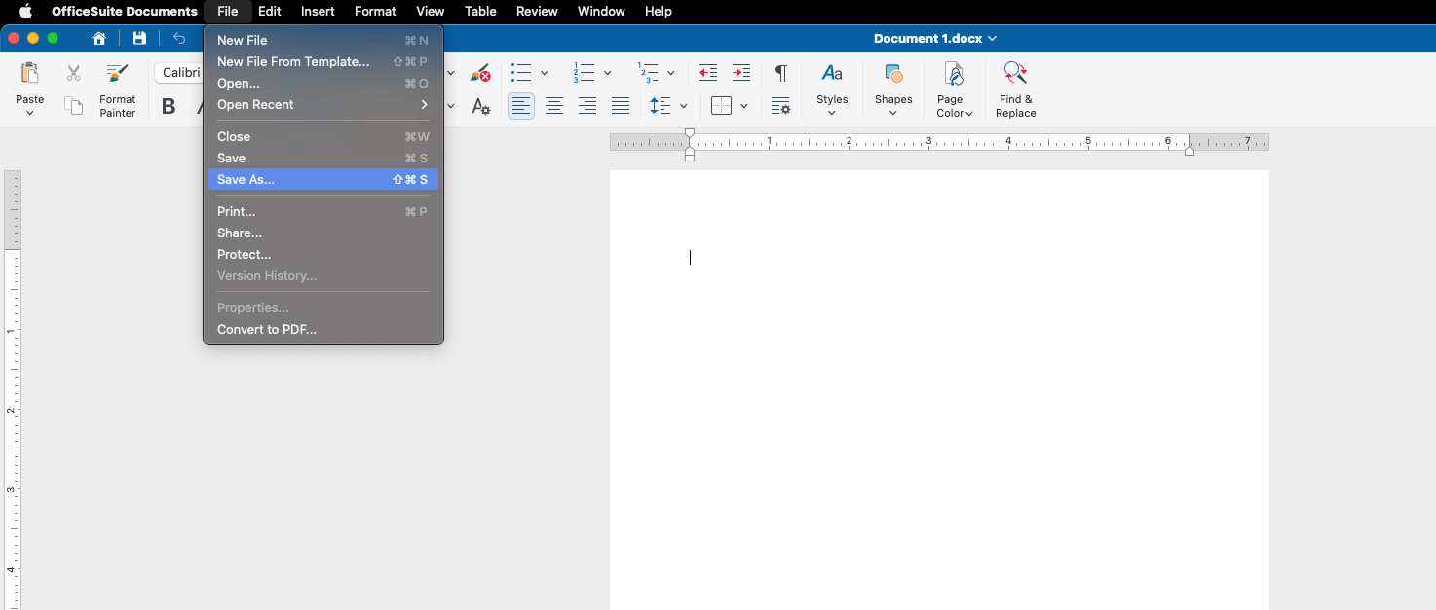
Task: Toggle paragraph marks visibility
Action: click(780, 72)
